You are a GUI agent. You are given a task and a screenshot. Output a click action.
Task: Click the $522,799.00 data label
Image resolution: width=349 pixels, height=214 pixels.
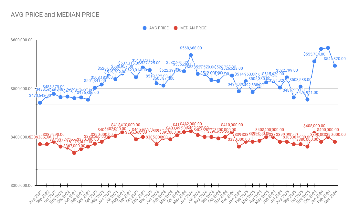point(287,70)
